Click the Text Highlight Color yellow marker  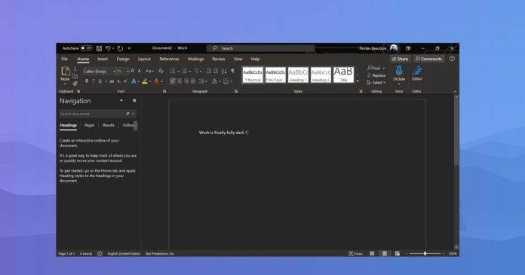click(145, 81)
